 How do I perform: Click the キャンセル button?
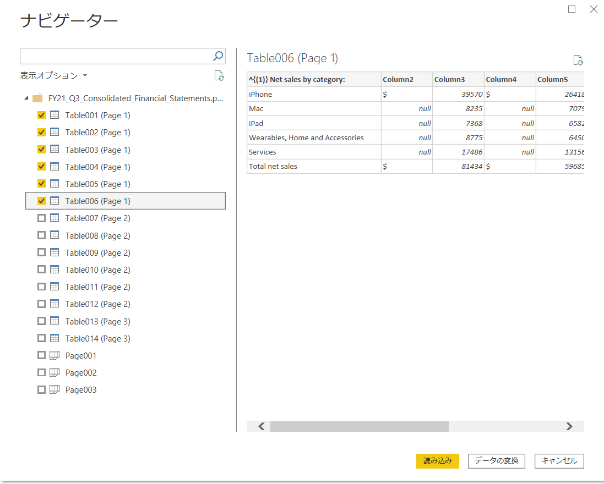click(x=559, y=461)
